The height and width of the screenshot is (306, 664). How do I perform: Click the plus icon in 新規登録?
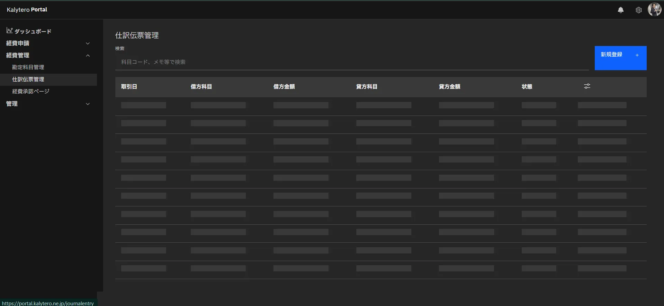pos(637,55)
